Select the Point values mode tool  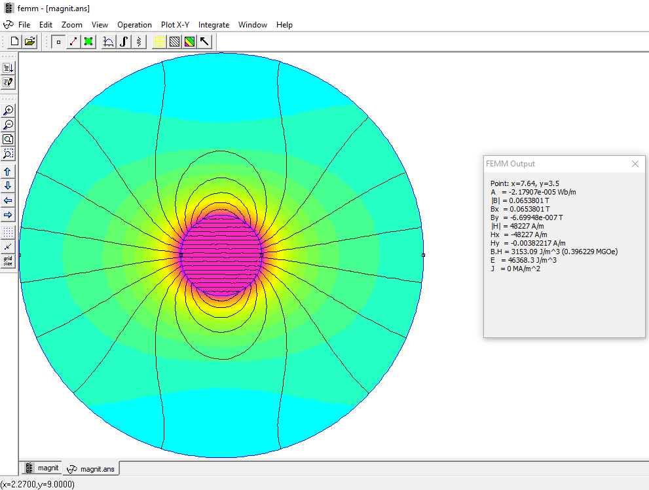[58, 42]
